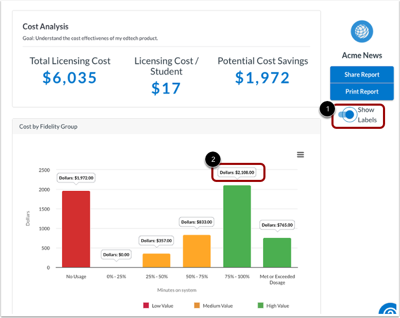Image resolution: width=400 pixels, height=318 pixels.
Task: Click the Print Report button
Action: (x=362, y=92)
